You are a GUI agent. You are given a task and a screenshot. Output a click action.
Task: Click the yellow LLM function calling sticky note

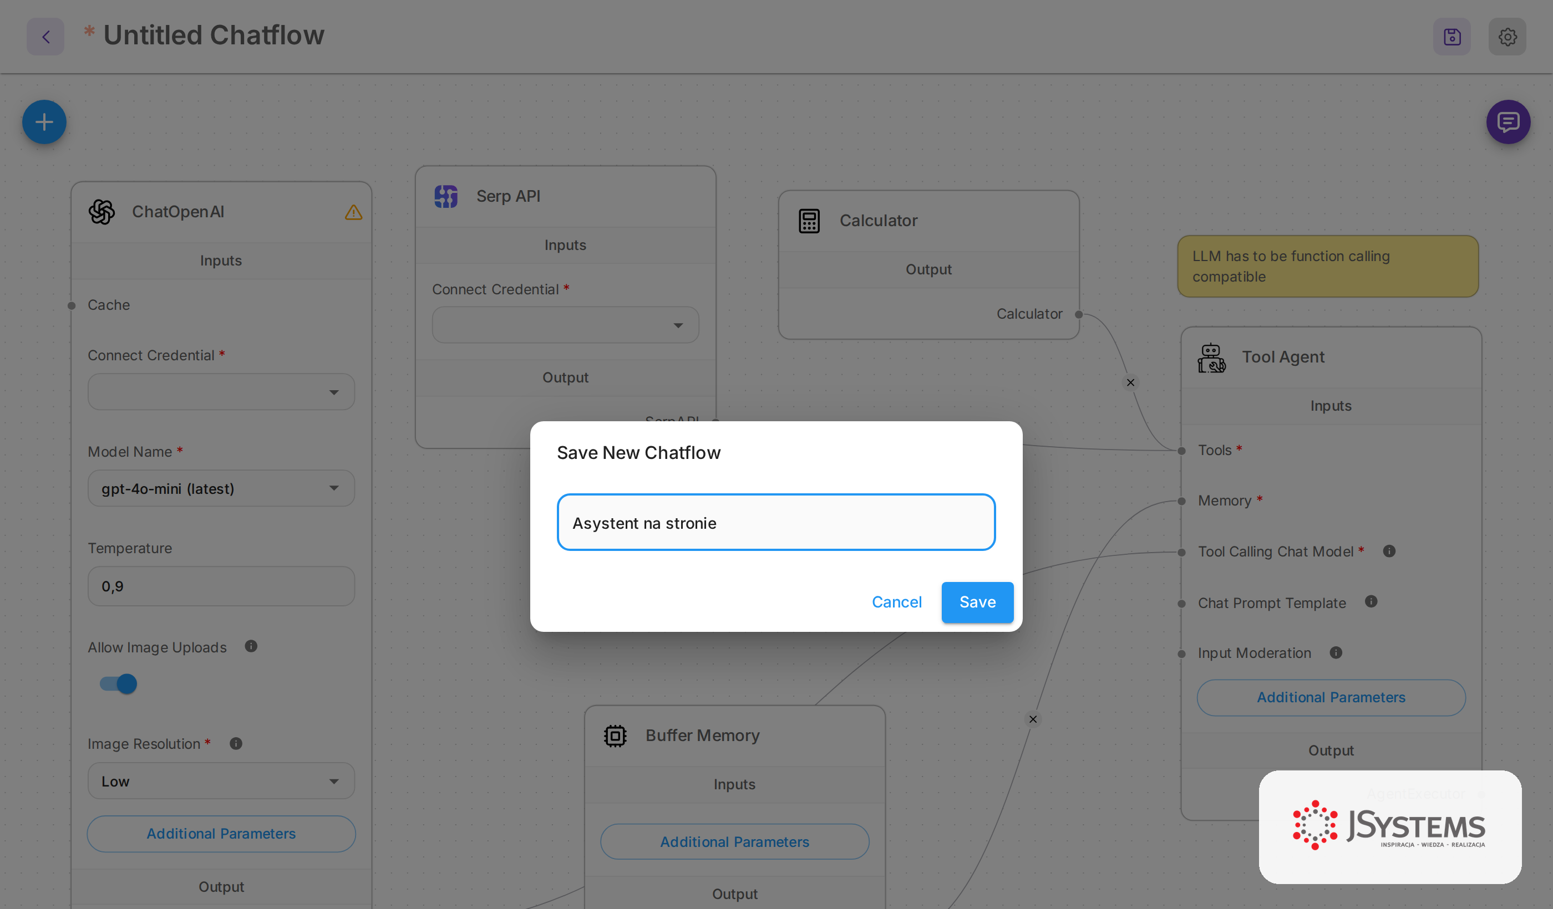[x=1327, y=266]
